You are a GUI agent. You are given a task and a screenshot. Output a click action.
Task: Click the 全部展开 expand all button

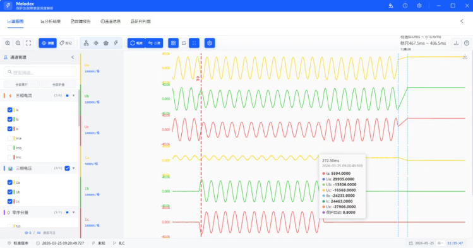[x=21, y=85]
